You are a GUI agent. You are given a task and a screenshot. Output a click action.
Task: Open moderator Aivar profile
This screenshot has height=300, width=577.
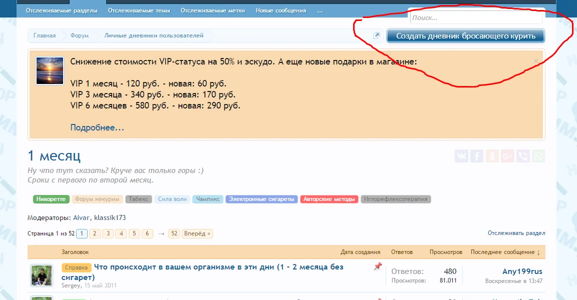tap(81, 217)
